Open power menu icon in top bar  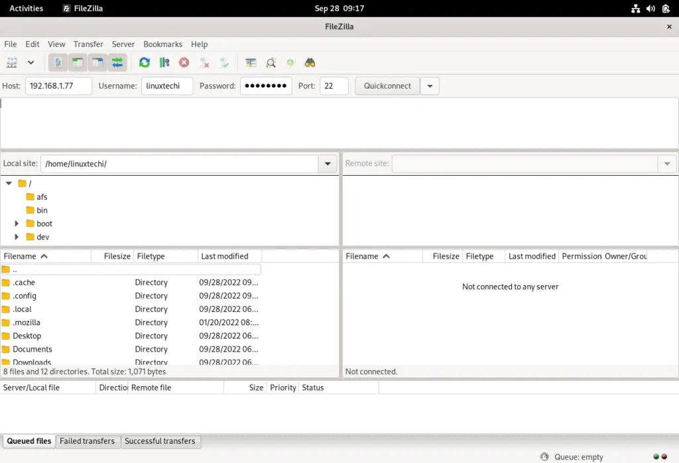coord(666,8)
